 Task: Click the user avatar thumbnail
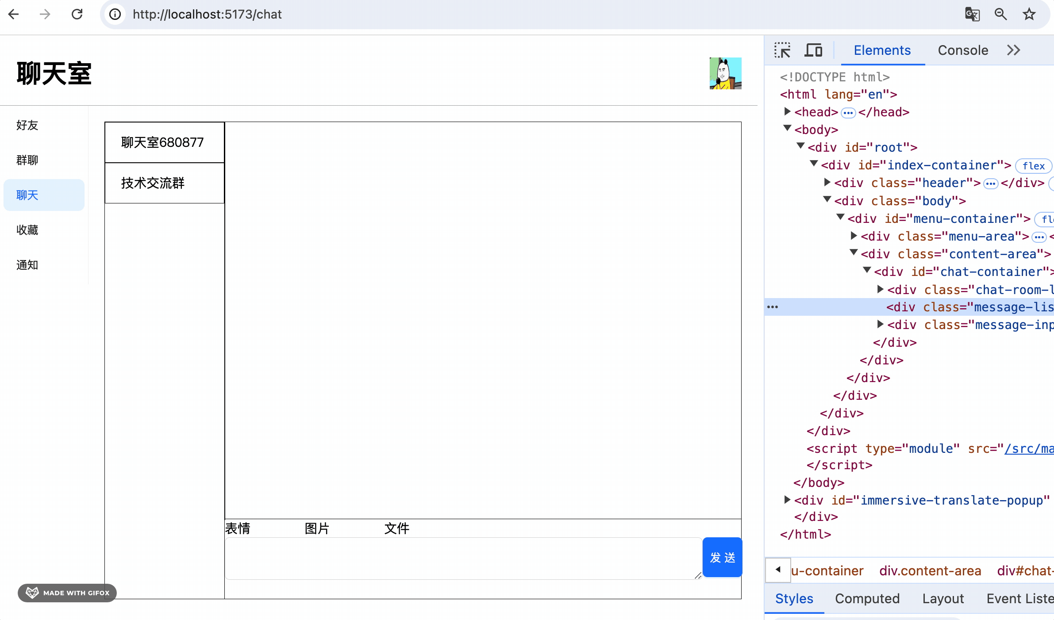[725, 73]
